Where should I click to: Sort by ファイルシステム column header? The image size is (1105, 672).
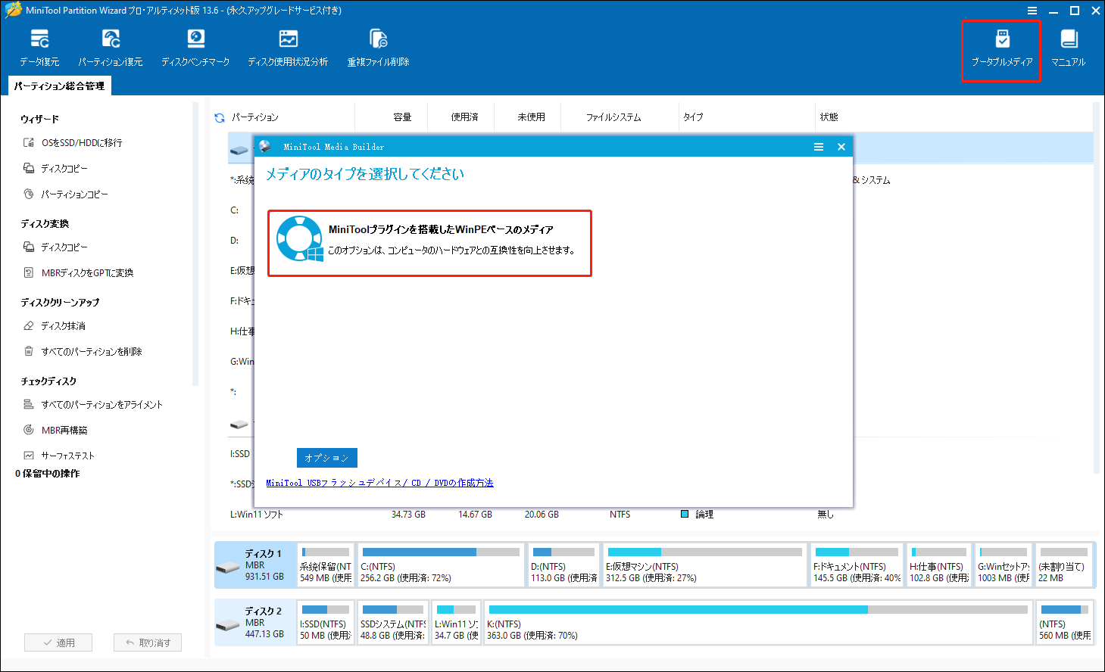pyautogui.click(x=613, y=117)
